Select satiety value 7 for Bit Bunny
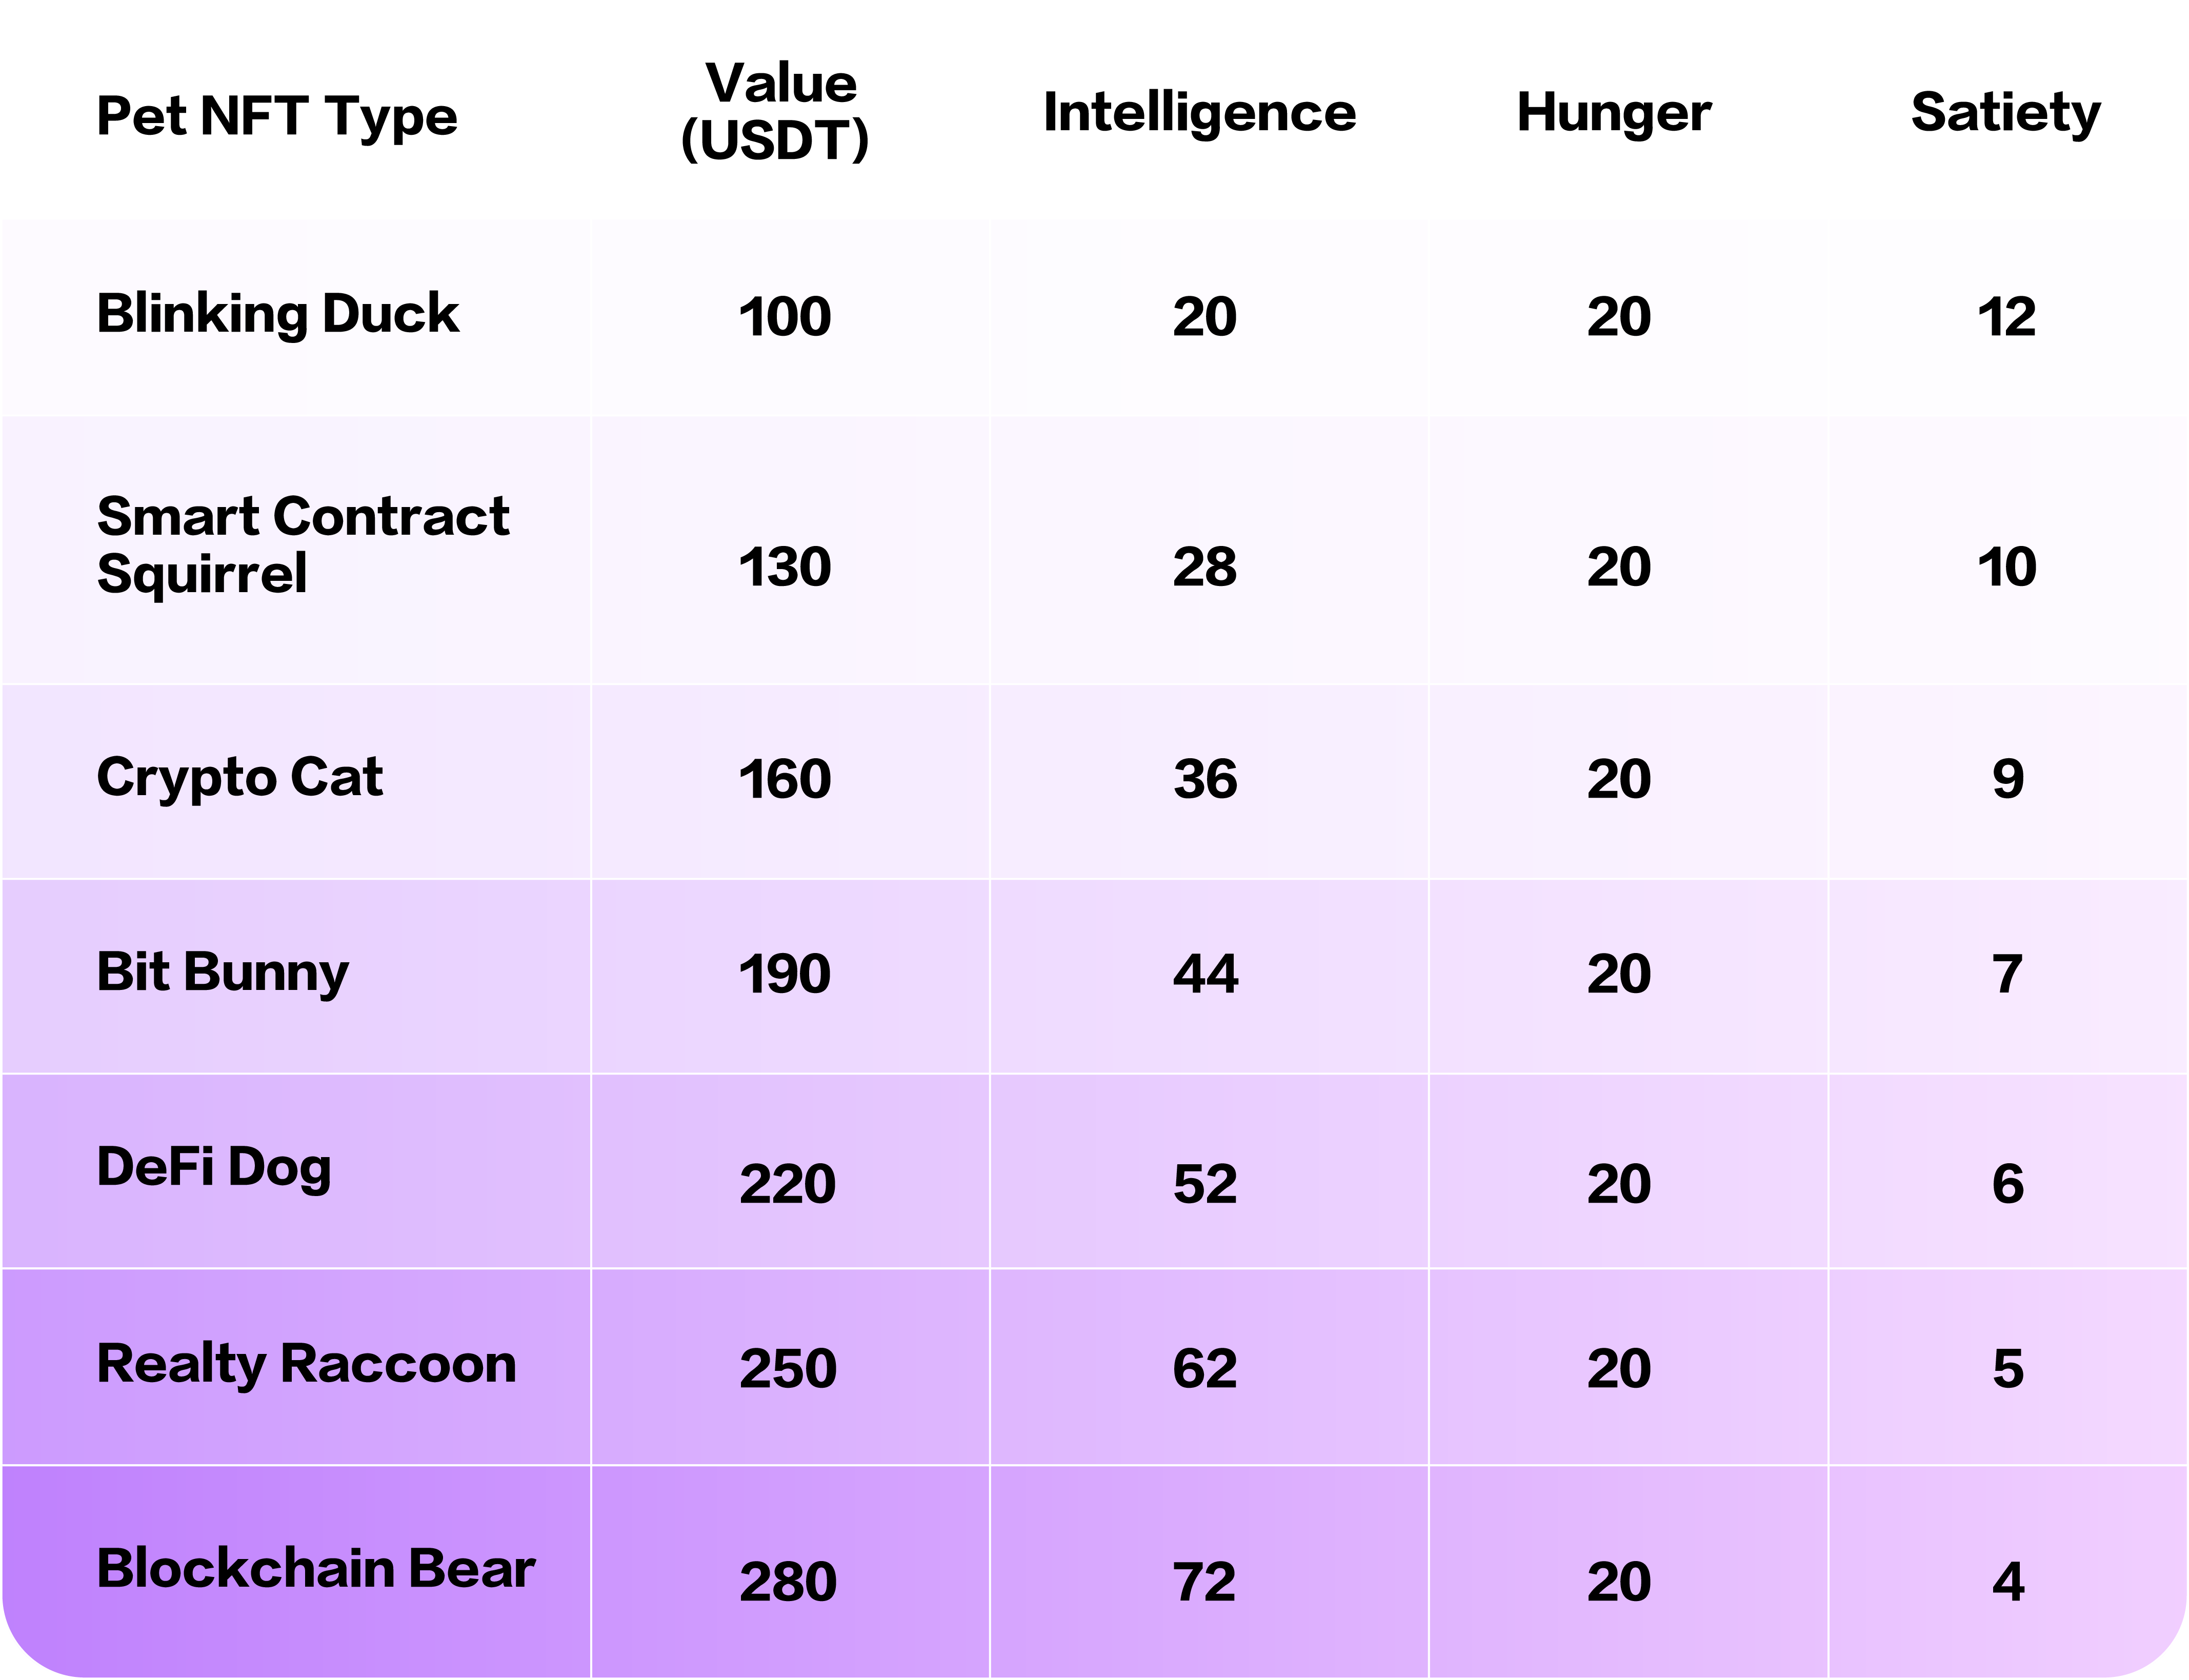 2006,974
